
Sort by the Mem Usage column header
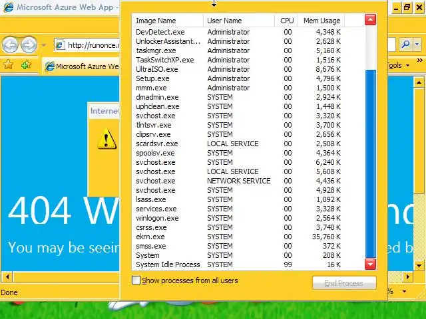coord(321,21)
